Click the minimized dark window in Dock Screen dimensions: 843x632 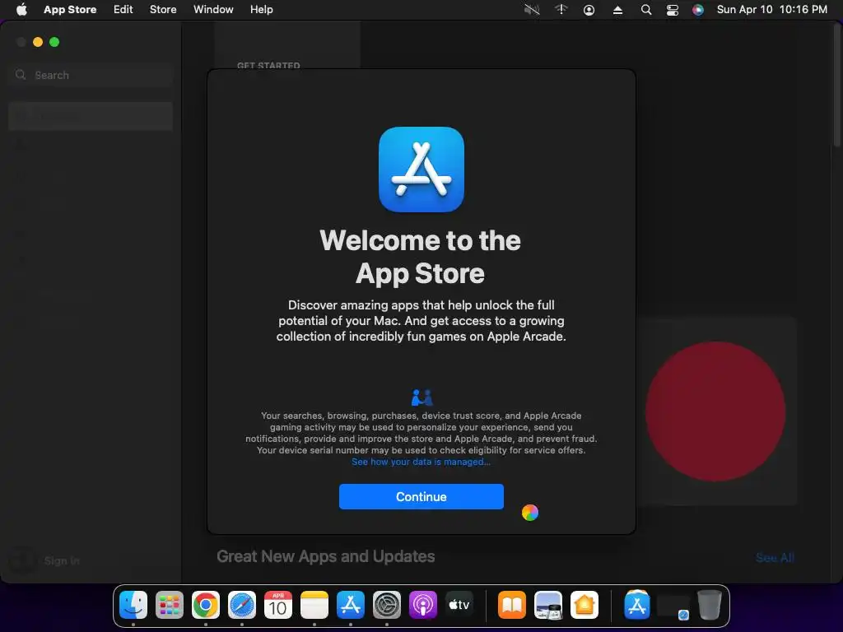tap(673, 606)
